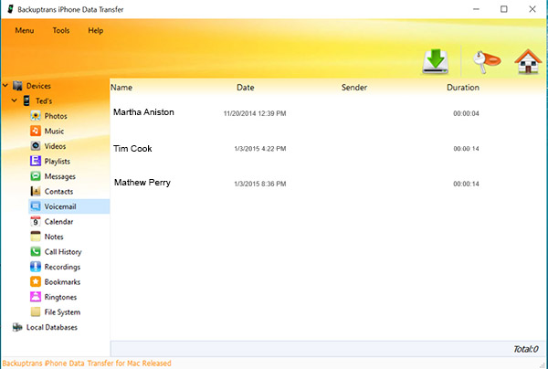Select the Playlists tree label

58,162
